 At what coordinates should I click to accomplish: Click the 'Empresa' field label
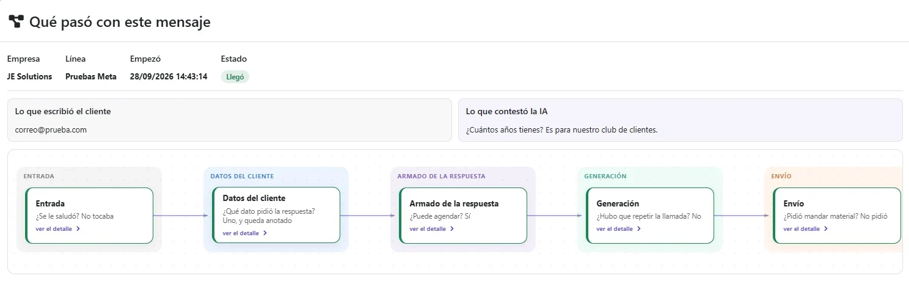[x=23, y=59]
